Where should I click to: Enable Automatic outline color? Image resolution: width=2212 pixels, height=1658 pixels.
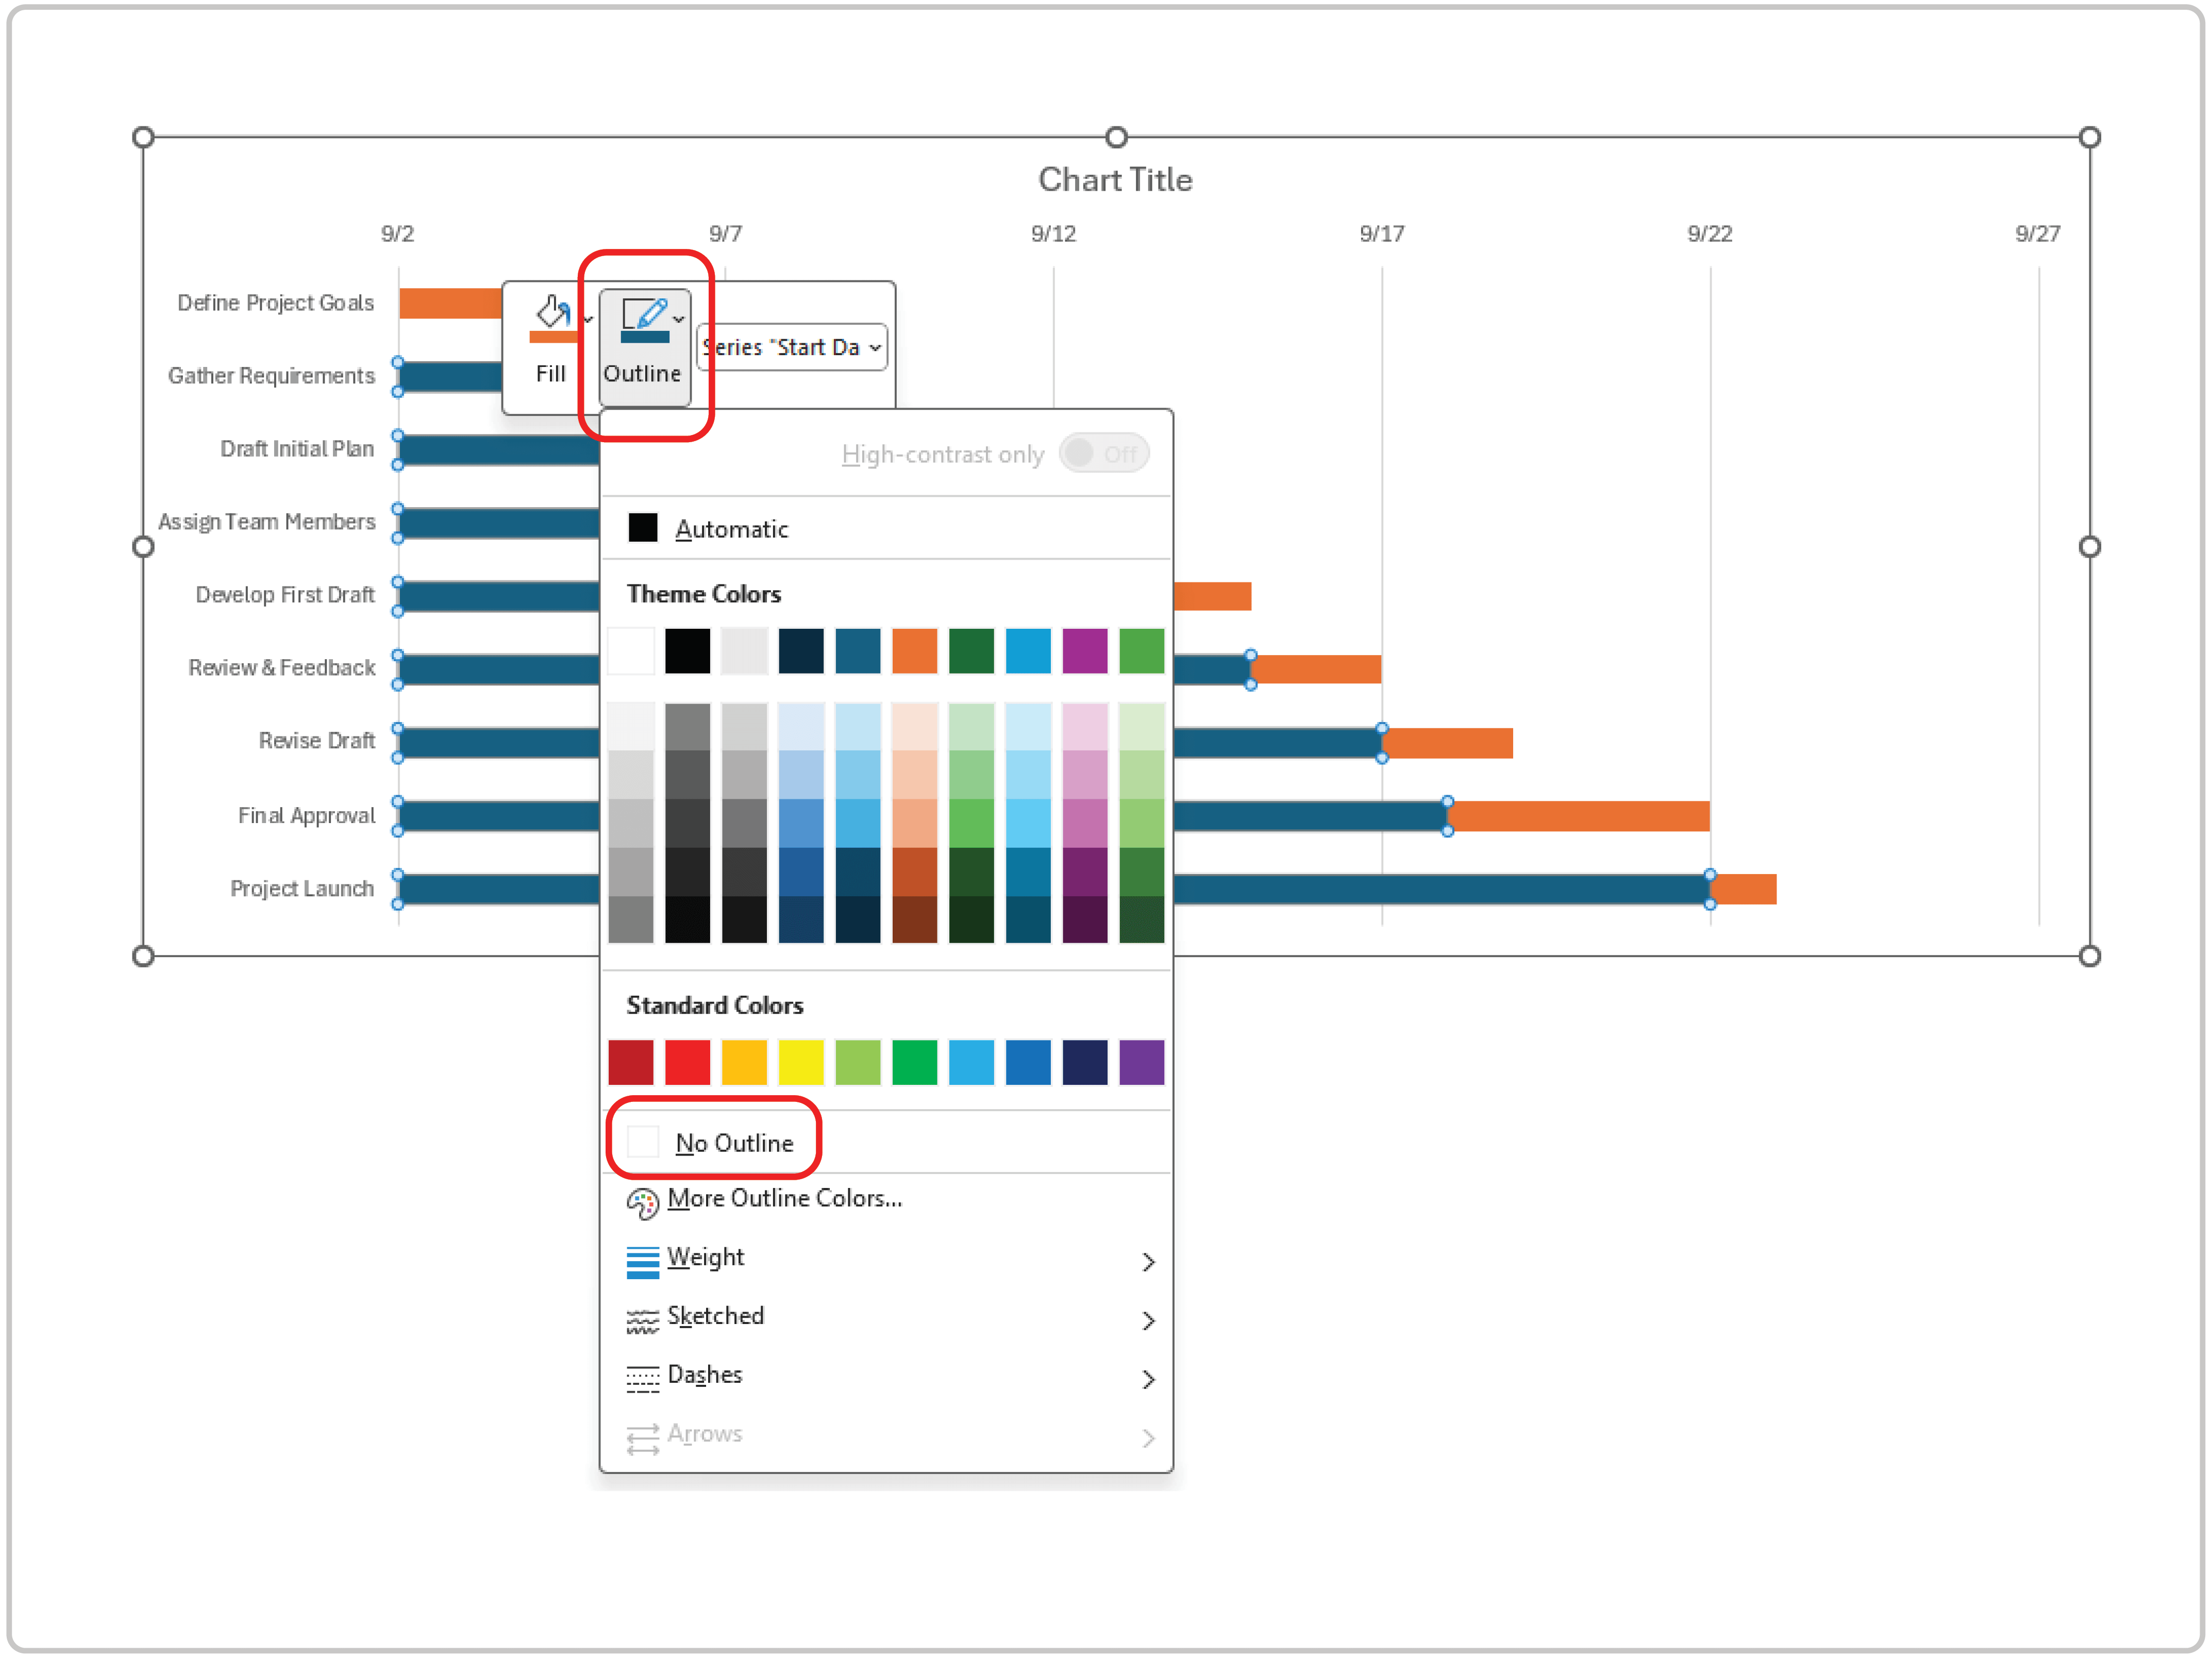733,528
